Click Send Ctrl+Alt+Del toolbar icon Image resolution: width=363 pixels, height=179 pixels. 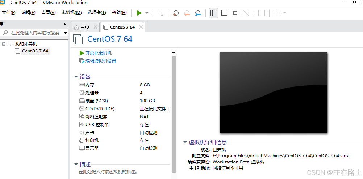160,13
